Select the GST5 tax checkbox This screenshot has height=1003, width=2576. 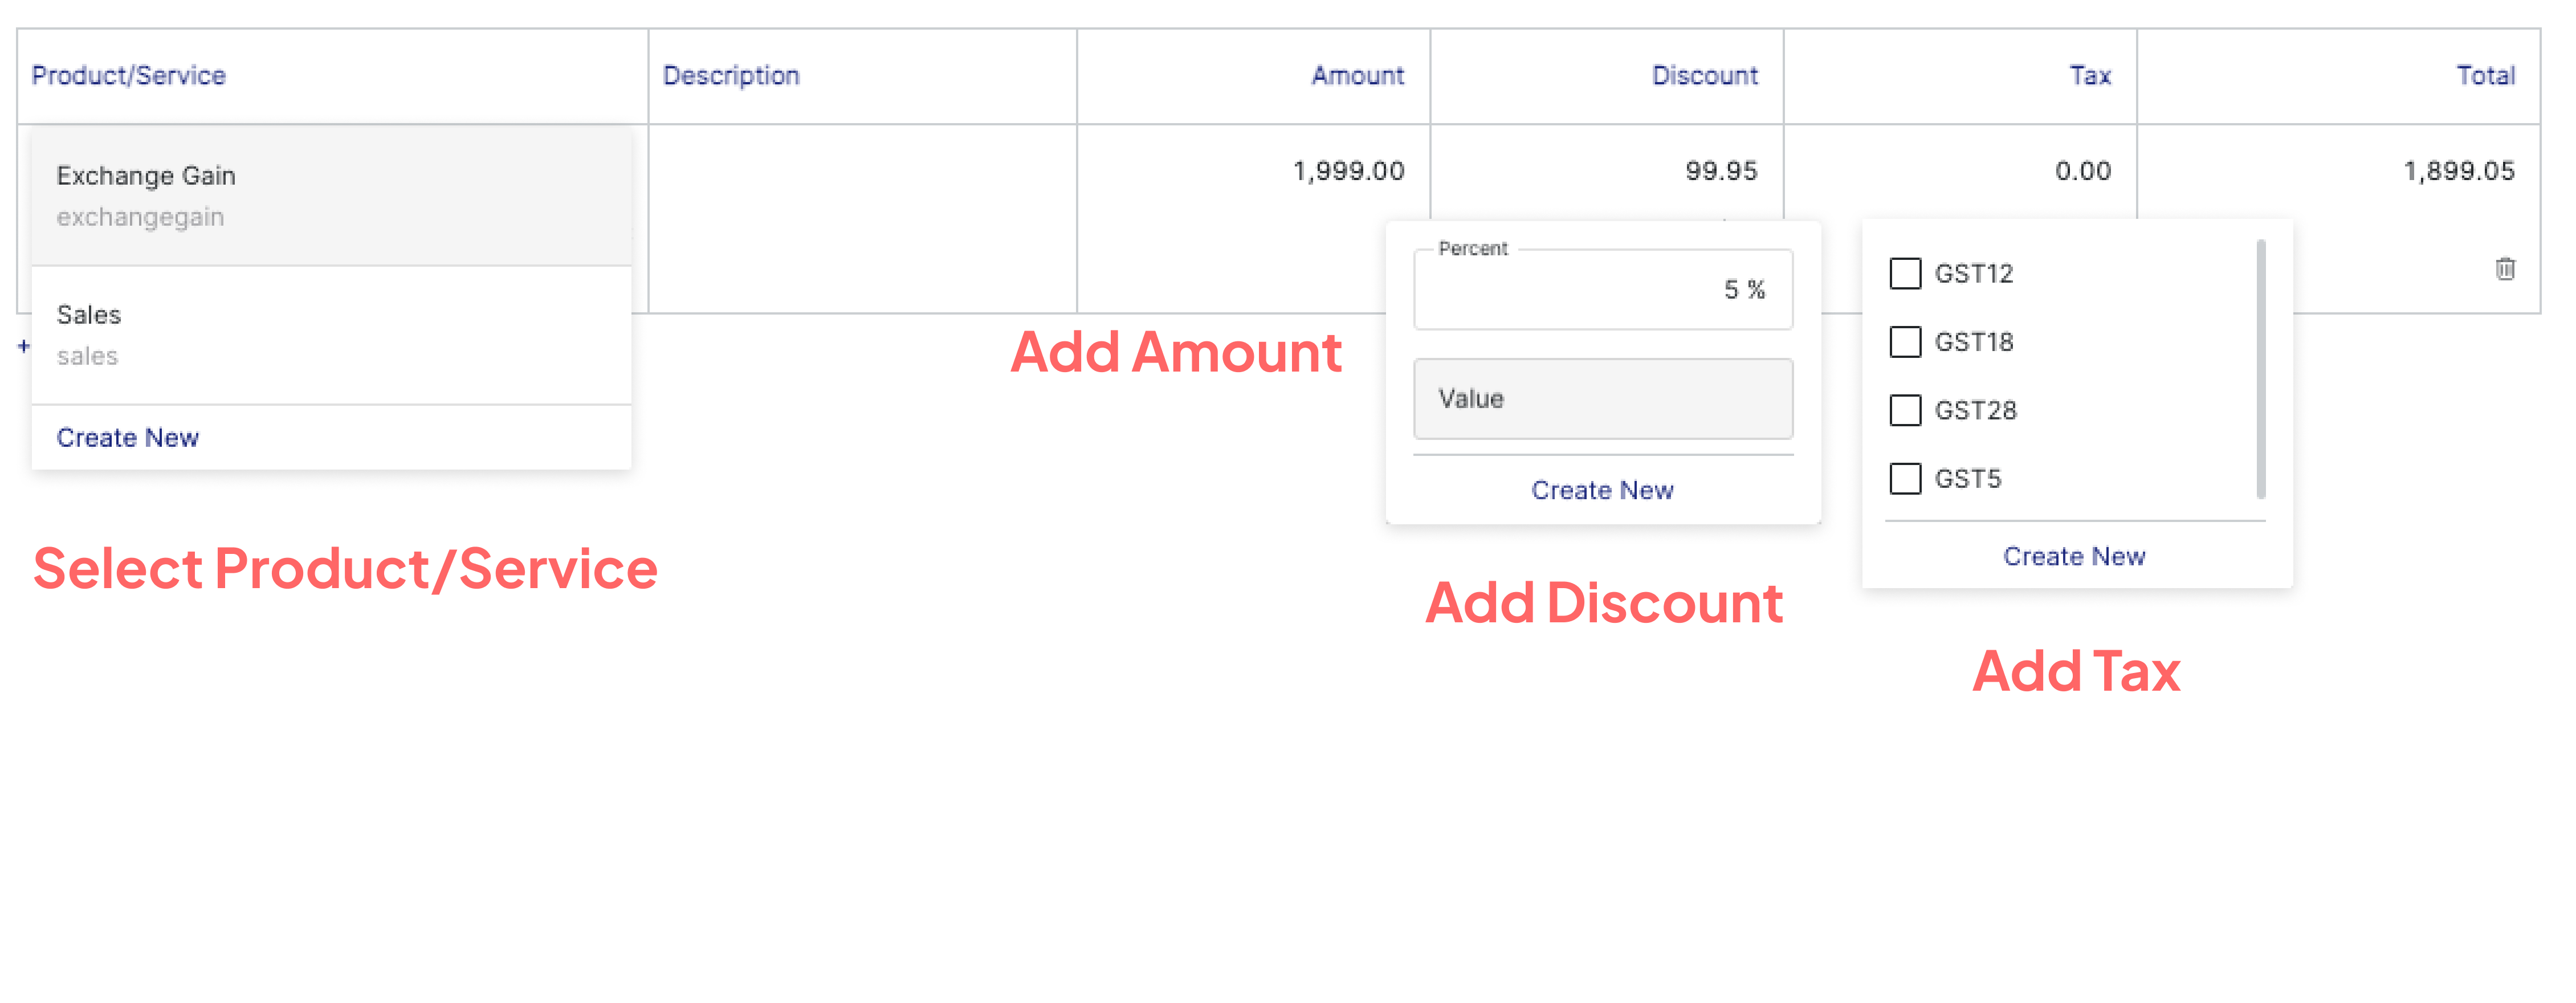tap(1905, 479)
